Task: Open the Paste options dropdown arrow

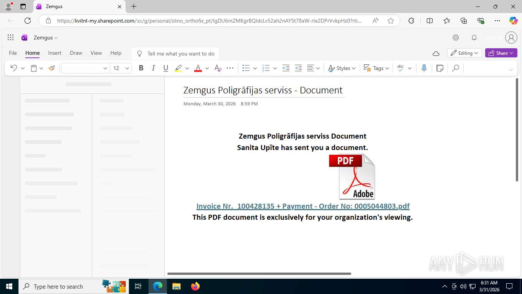Action: [41, 68]
